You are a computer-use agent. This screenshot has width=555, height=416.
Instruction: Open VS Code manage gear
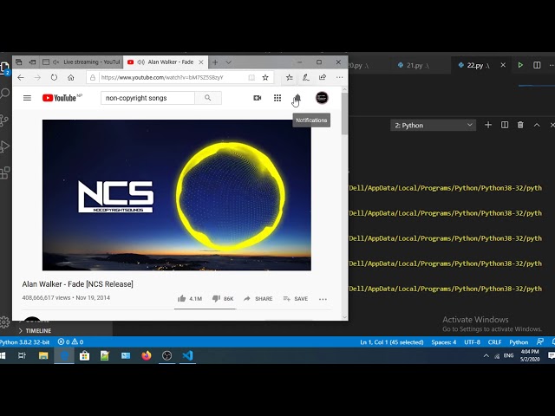point(4,322)
